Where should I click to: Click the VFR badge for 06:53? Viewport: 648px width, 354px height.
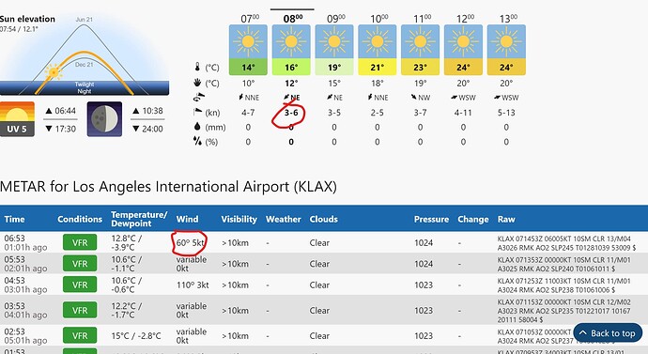80,242
